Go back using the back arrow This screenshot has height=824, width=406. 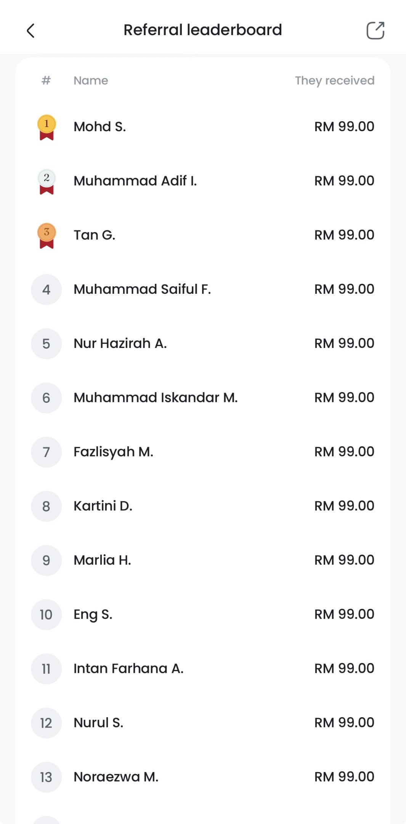click(31, 31)
